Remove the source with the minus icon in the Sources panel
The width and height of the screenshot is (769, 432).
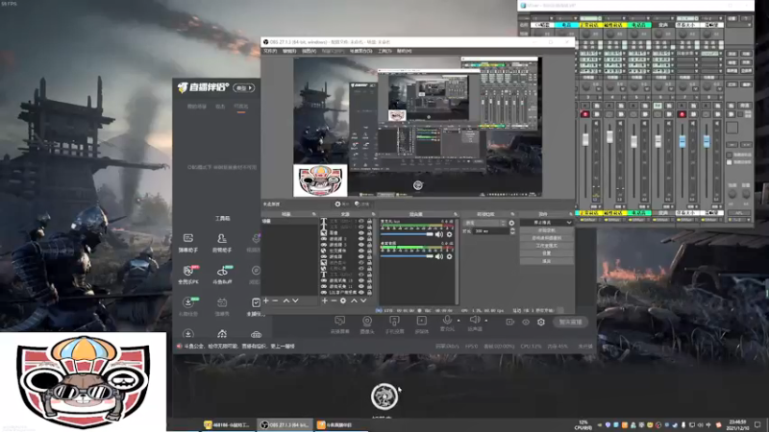pyautogui.click(x=334, y=300)
